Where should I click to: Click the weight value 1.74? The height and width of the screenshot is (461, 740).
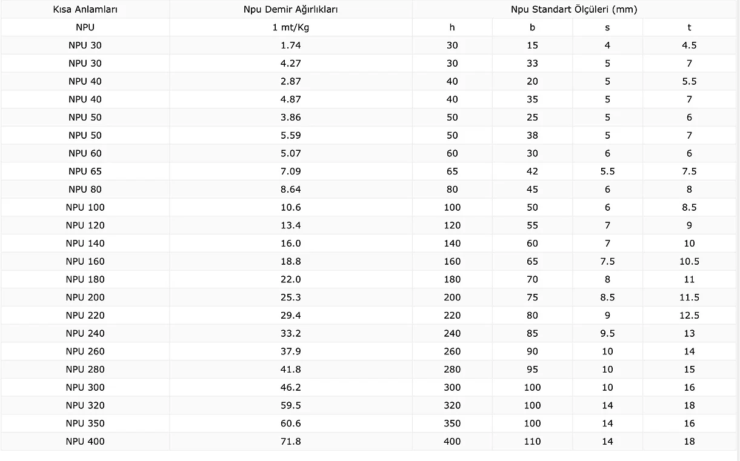[x=291, y=45]
